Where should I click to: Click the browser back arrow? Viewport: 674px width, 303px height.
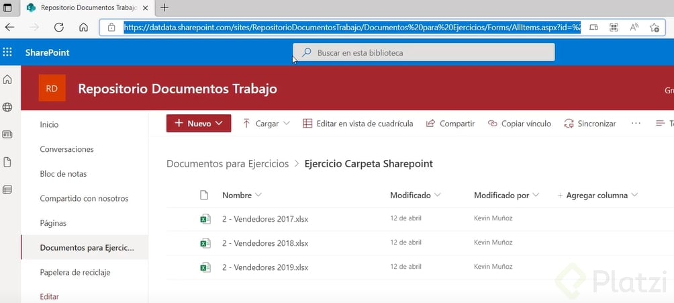9,27
